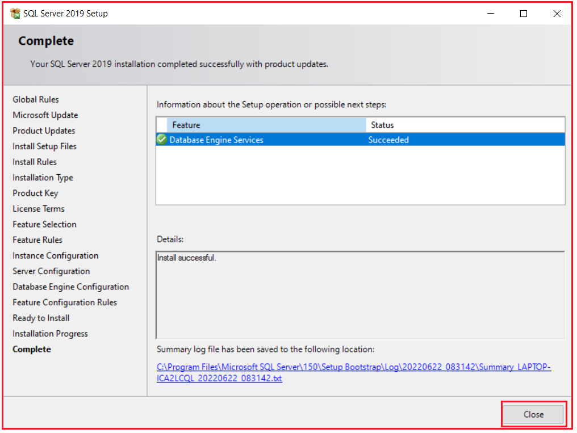Select the Microsoft Update step
The image size is (577, 433).
click(45, 115)
